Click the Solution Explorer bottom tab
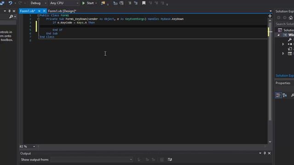This screenshot has height=165, width=294. (x=285, y=76)
